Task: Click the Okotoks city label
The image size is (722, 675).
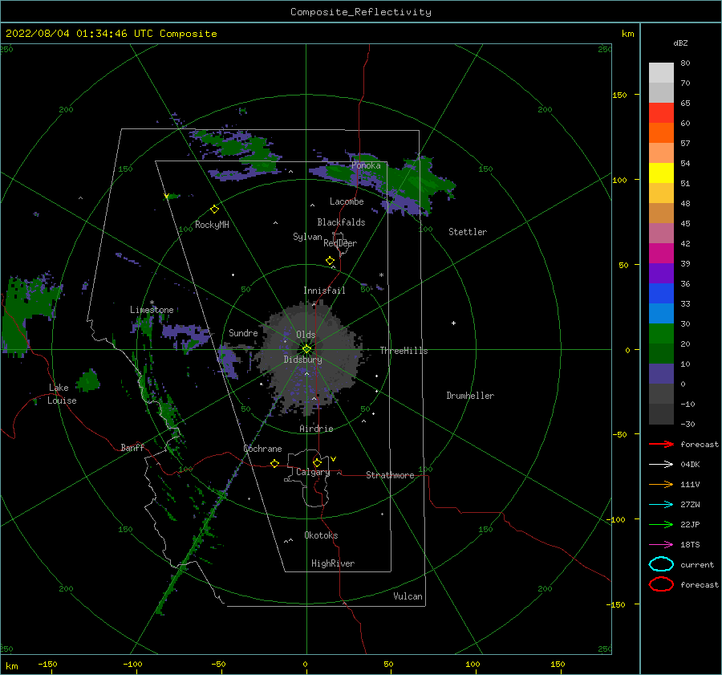Action: click(321, 535)
